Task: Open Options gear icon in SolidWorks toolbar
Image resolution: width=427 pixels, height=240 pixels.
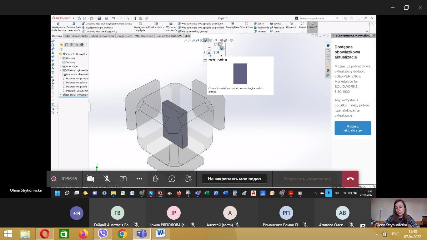Action: tap(146, 18)
